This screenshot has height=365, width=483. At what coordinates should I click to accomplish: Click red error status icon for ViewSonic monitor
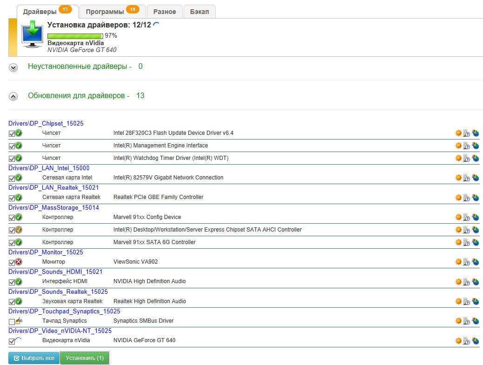click(x=19, y=262)
